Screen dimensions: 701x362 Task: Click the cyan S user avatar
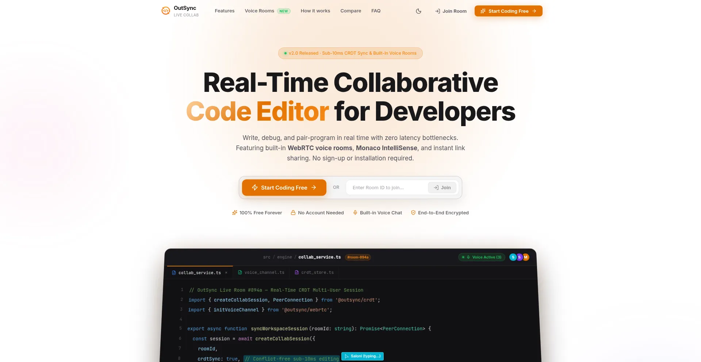pos(513,257)
